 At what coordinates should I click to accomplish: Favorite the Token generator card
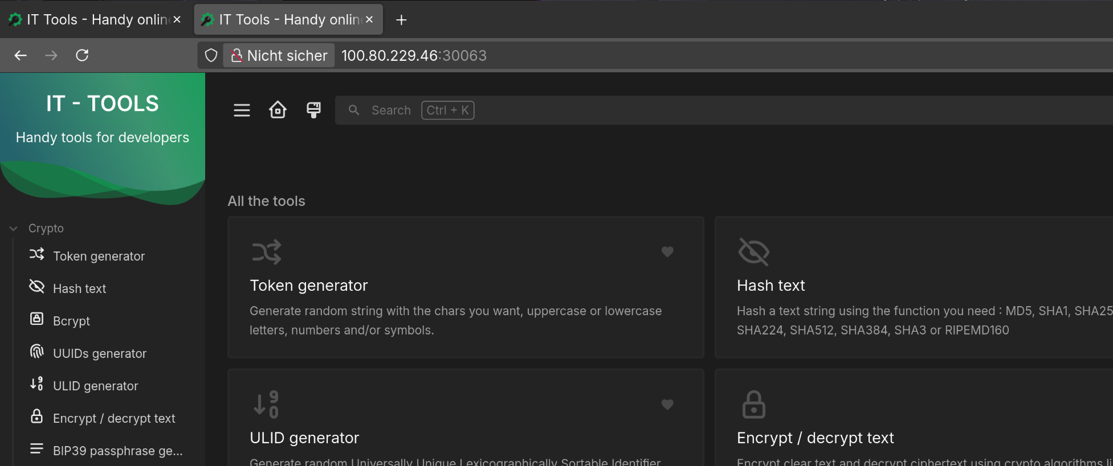(x=667, y=251)
